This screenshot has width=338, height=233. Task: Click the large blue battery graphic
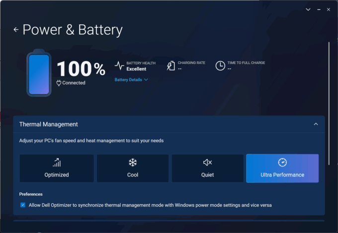39,73
